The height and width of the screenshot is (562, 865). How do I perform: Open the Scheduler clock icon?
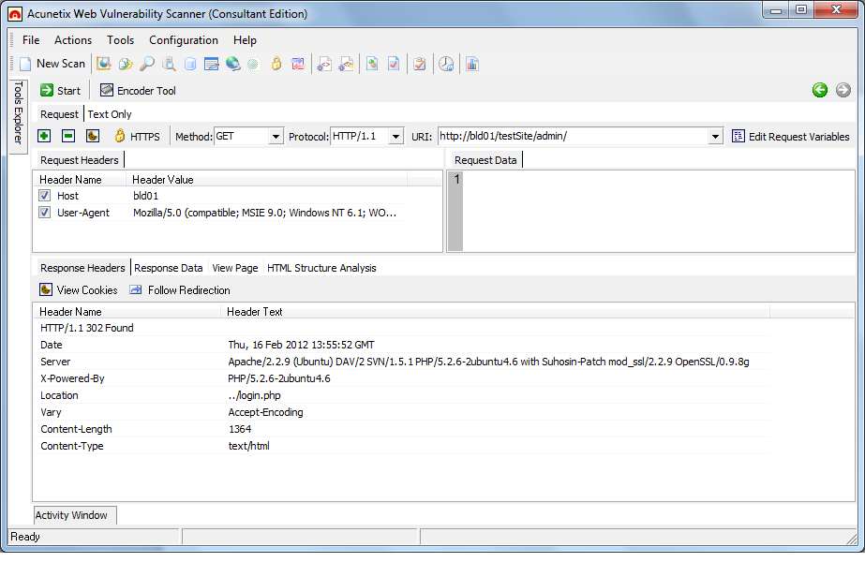(x=446, y=64)
